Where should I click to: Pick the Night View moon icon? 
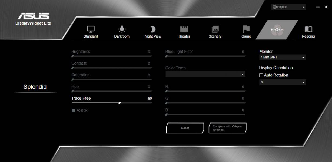point(153,29)
